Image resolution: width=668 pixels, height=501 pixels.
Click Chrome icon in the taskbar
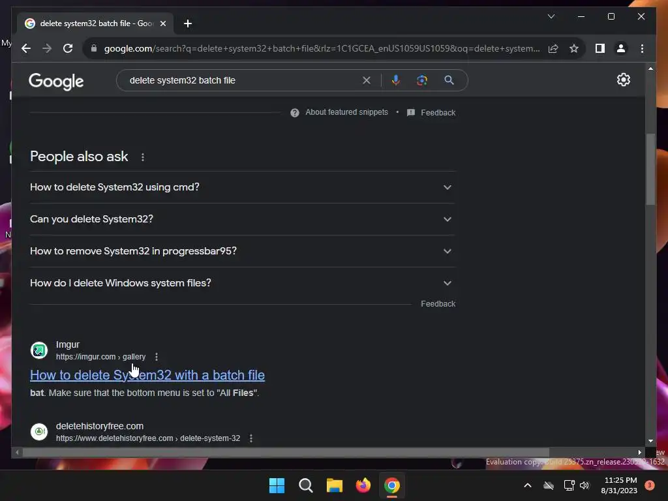click(392, 485)
